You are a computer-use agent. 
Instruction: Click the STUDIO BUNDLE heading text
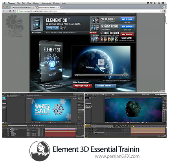(110, 33)
